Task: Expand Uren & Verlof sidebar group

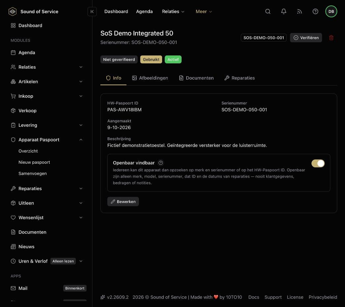Action: coord(47,261)
